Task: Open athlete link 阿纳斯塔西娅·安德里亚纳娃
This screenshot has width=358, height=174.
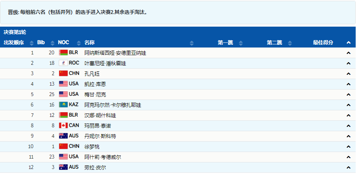Action: point(115,53)
